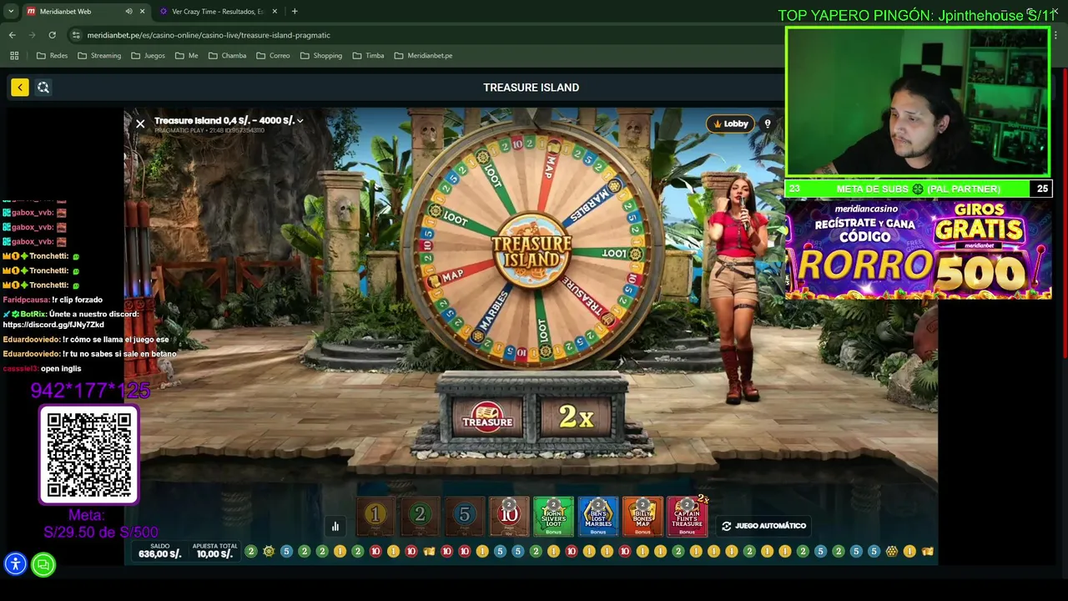Click Faridpcausa's chat message

pyautogui.click(x=53, y=300)
